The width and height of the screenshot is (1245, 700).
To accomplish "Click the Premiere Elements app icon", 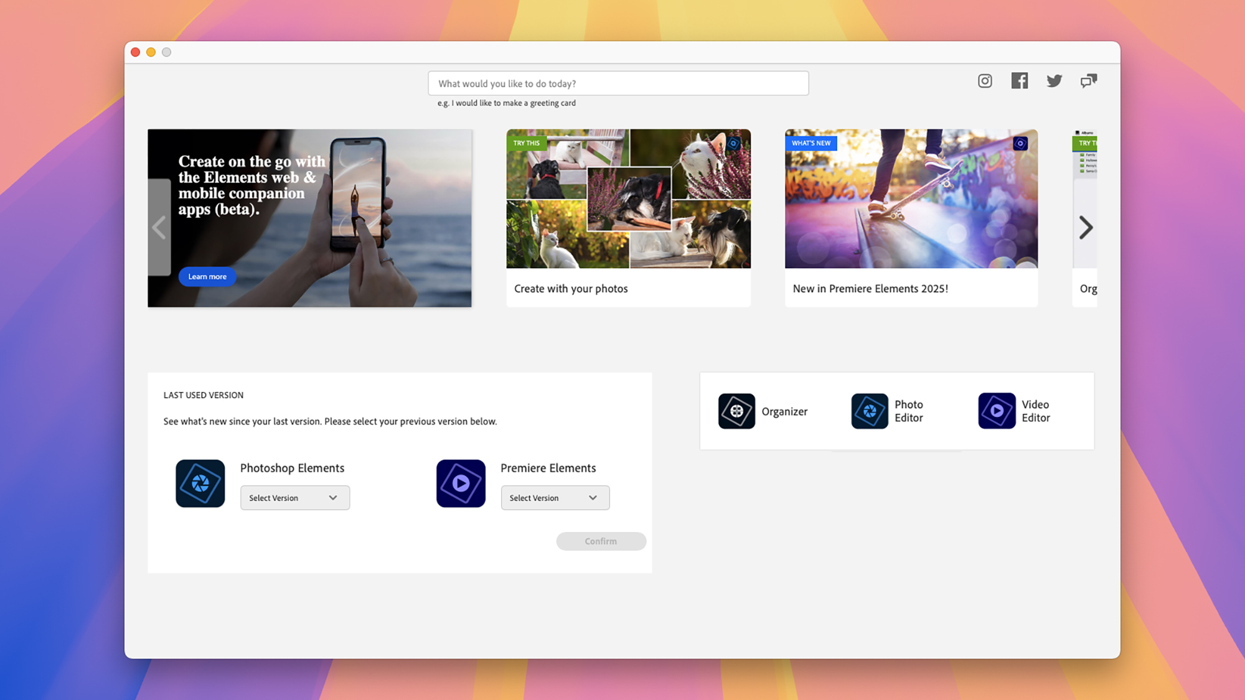I will (x=460, y=483).
